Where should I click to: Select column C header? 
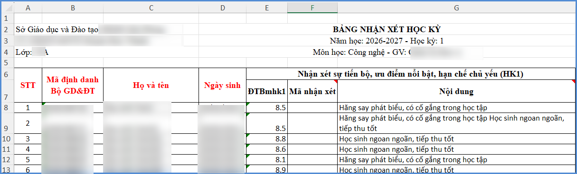151,8
